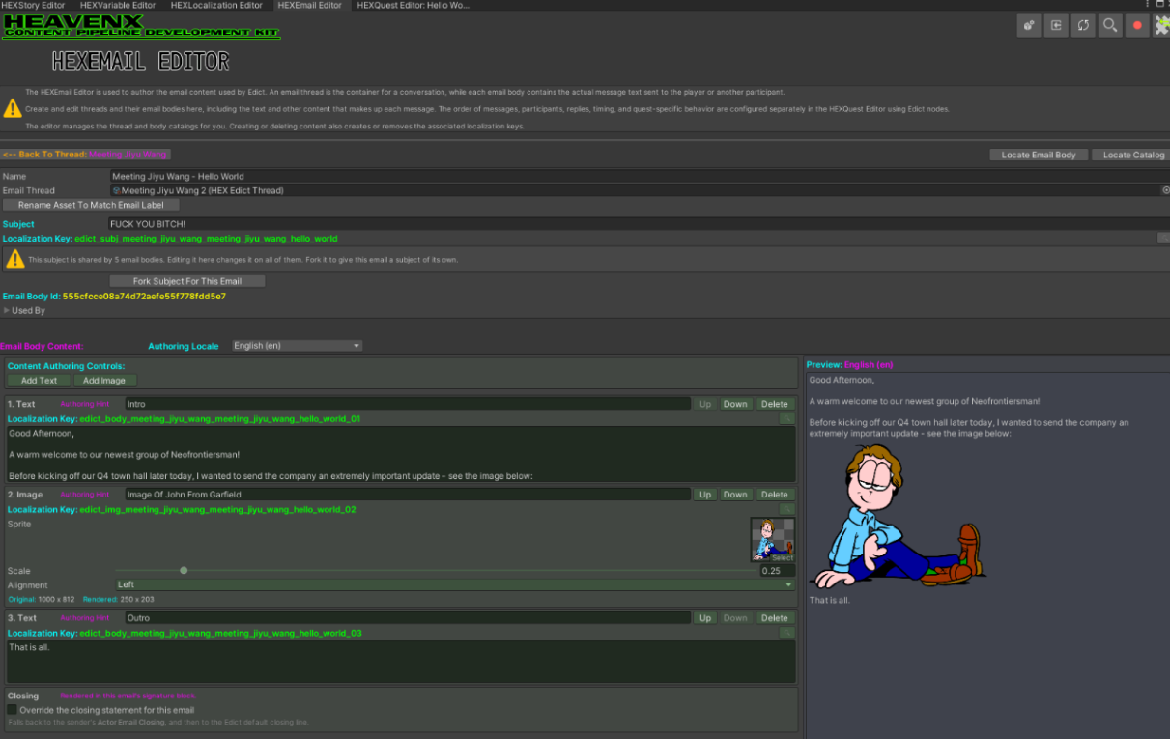1170x739 pixels.
Task: Click the image Scale slider handle
Action: pos(184,570)
